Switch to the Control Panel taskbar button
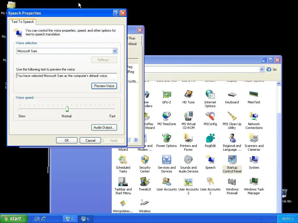298x223 pixels. tap(70, 219)
